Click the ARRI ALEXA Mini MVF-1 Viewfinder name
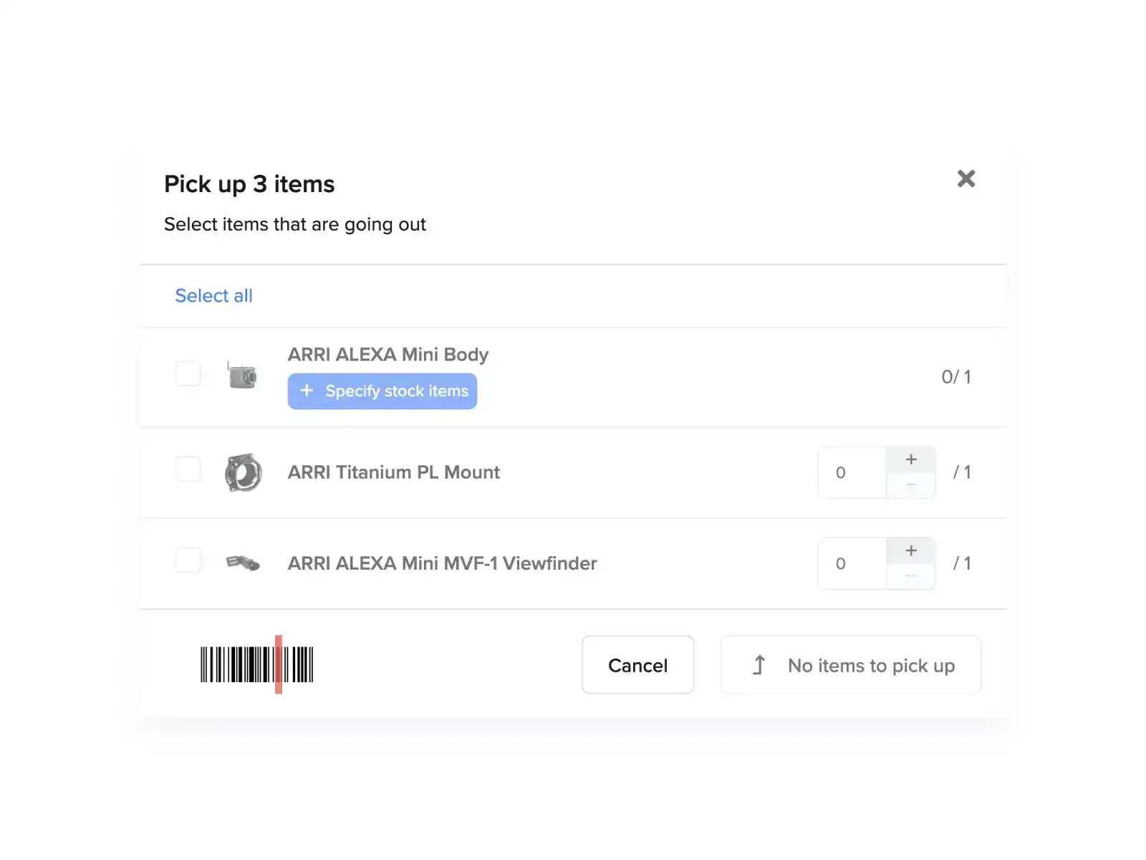The width and height of the screenshot is (1146, 860). 442,563
